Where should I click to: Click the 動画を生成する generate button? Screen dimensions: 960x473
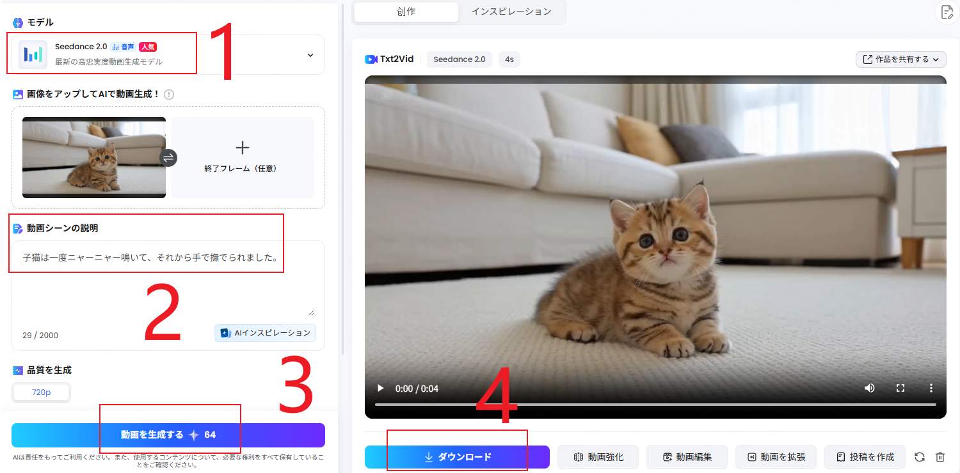pyautogui.click(x=170, y=435)
